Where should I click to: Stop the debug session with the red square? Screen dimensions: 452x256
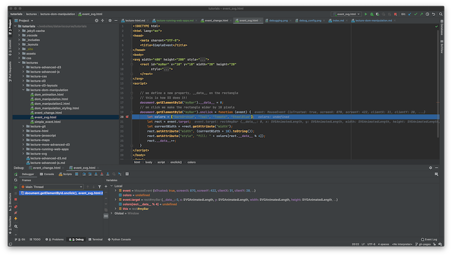click(x=16, y=199)
